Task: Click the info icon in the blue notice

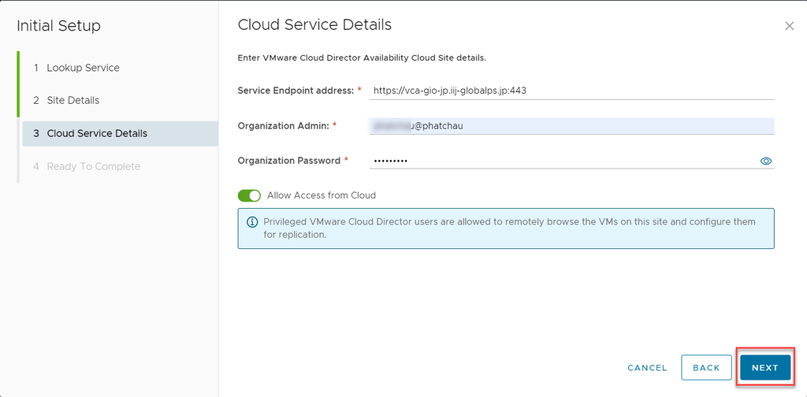Action: pos(252,222)
